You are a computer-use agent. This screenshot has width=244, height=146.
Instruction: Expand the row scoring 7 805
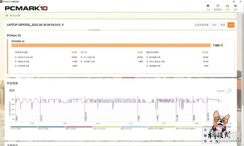(x=81, y=61)
